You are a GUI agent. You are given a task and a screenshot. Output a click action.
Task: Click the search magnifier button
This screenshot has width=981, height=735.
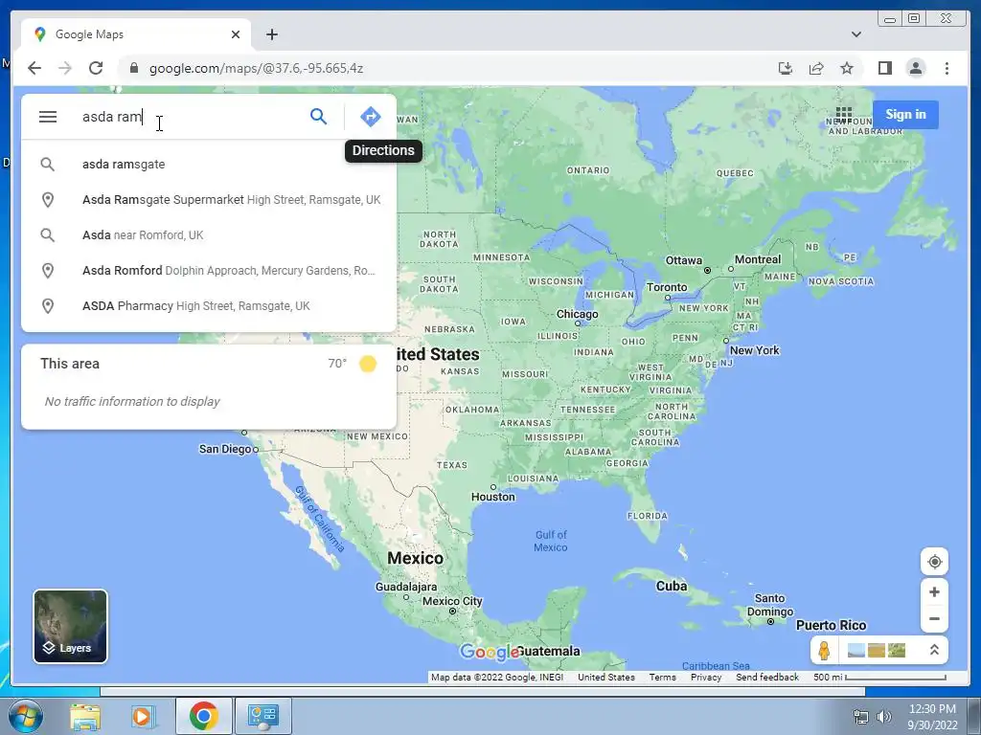318,116
